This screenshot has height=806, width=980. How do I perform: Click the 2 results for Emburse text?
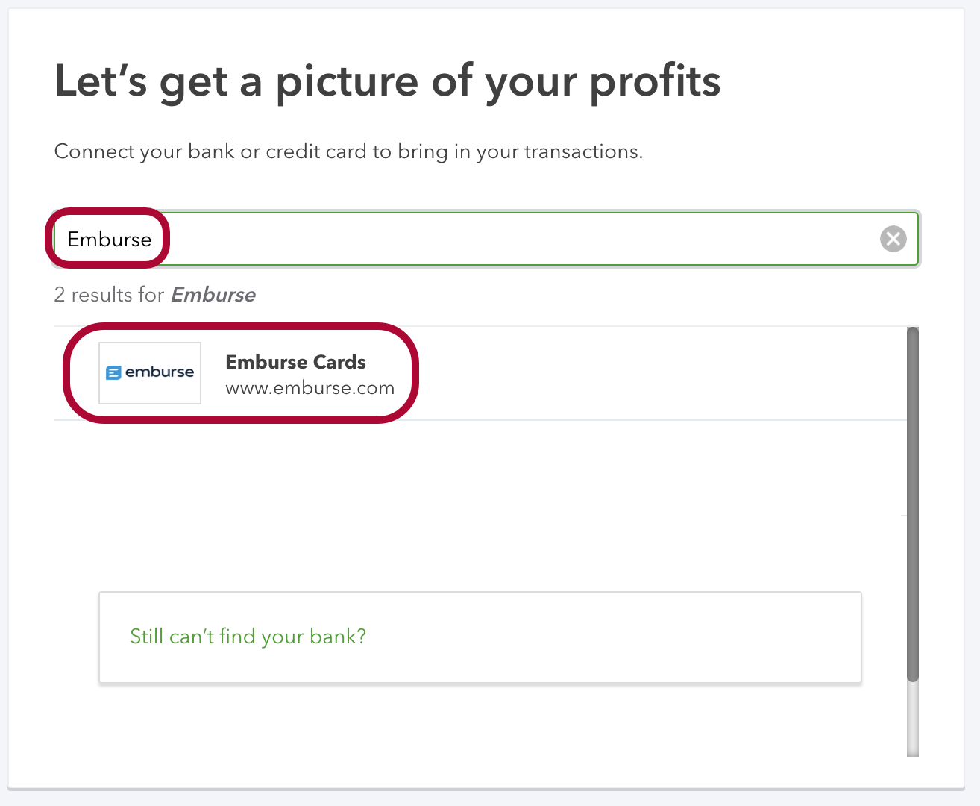pyautogui.click(x=154, y=294)
